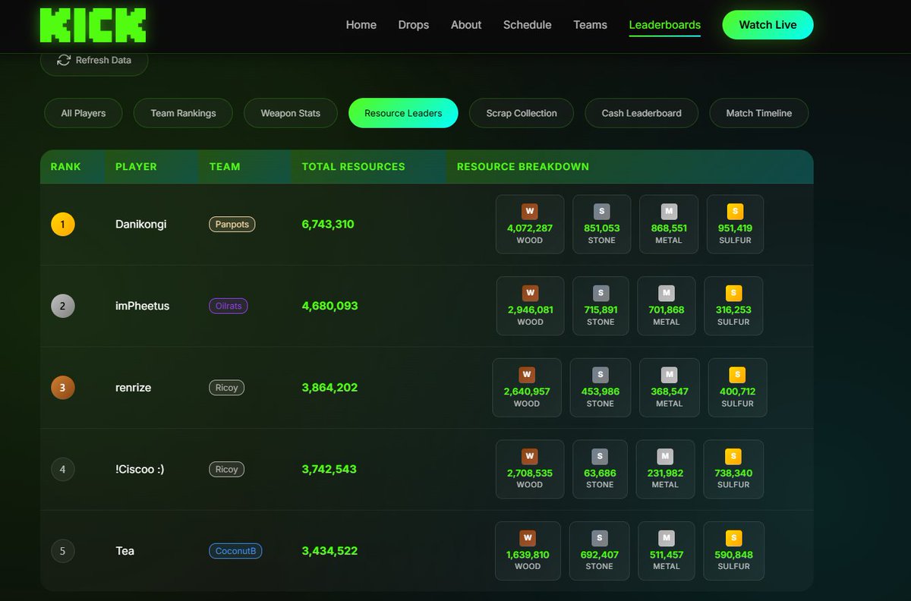911x601 pixels.
Task: Click the Watch Live button
Action: 768,25
